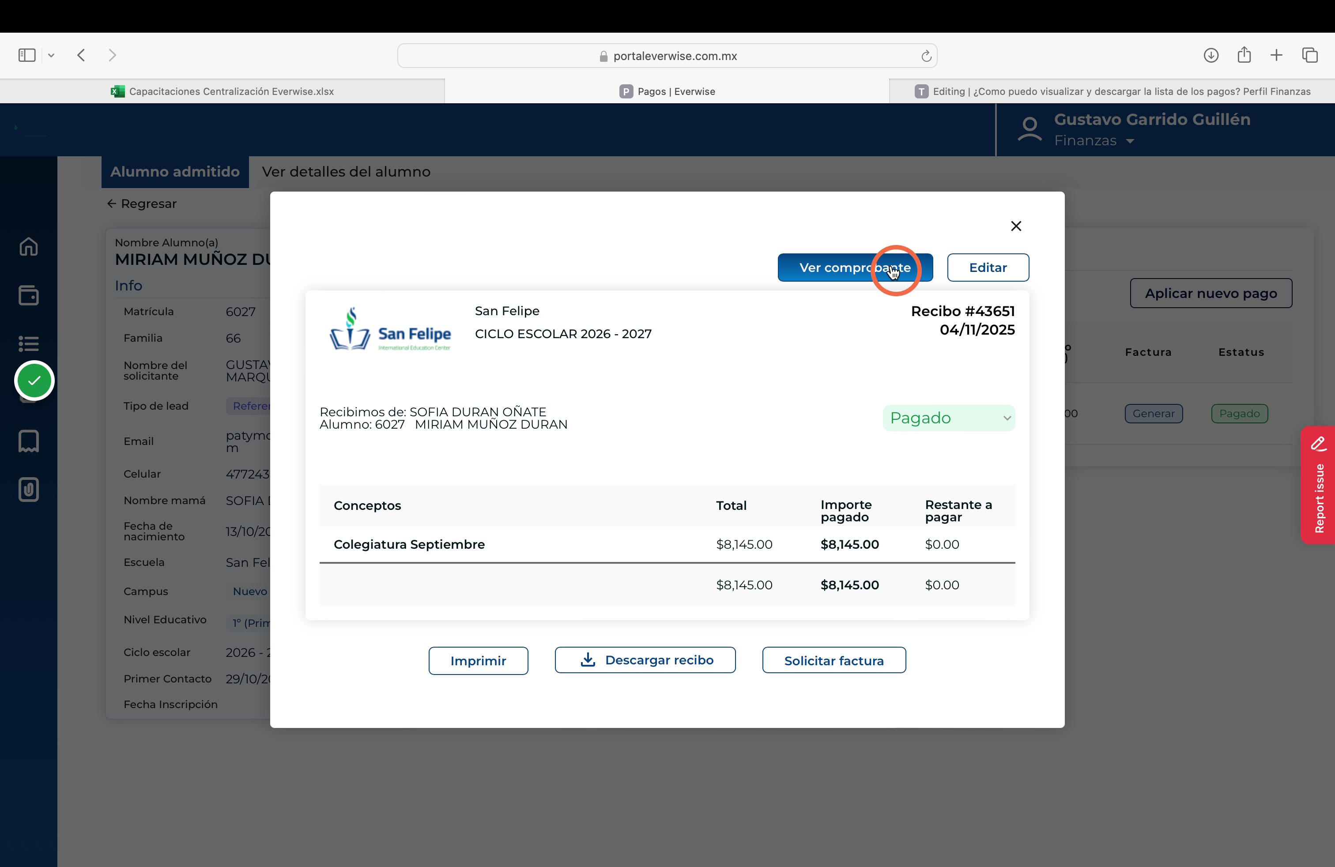This screenshot has height=867, width=1335.
Task: Click the CICLO ESCOLAR 2026 - 2027 text
Action: point(563,334)
